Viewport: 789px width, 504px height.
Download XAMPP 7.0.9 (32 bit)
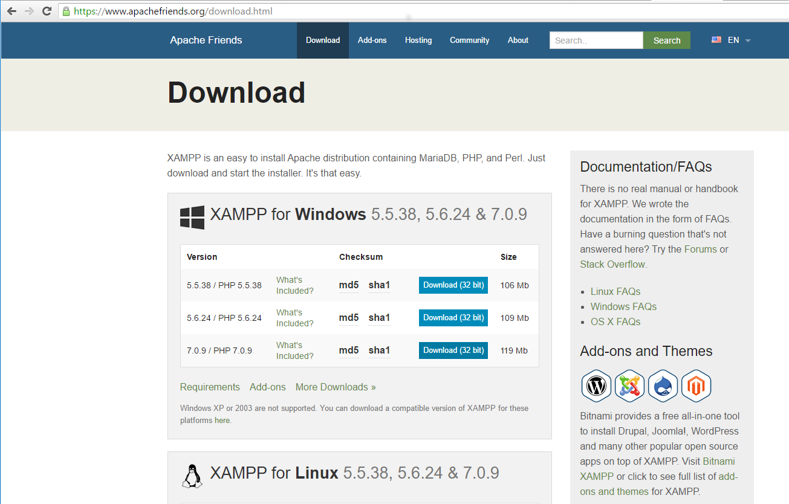click(x=453, y=351)
